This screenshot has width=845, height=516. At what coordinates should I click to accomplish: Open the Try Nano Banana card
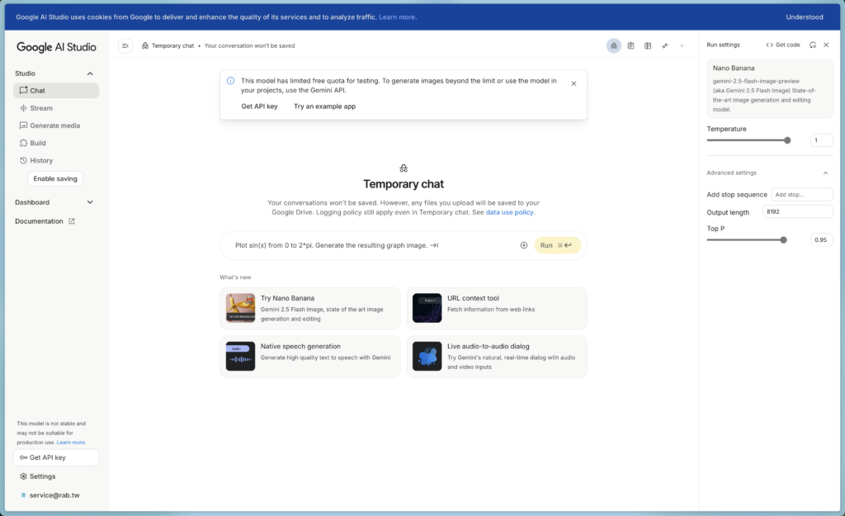[310, 308]
